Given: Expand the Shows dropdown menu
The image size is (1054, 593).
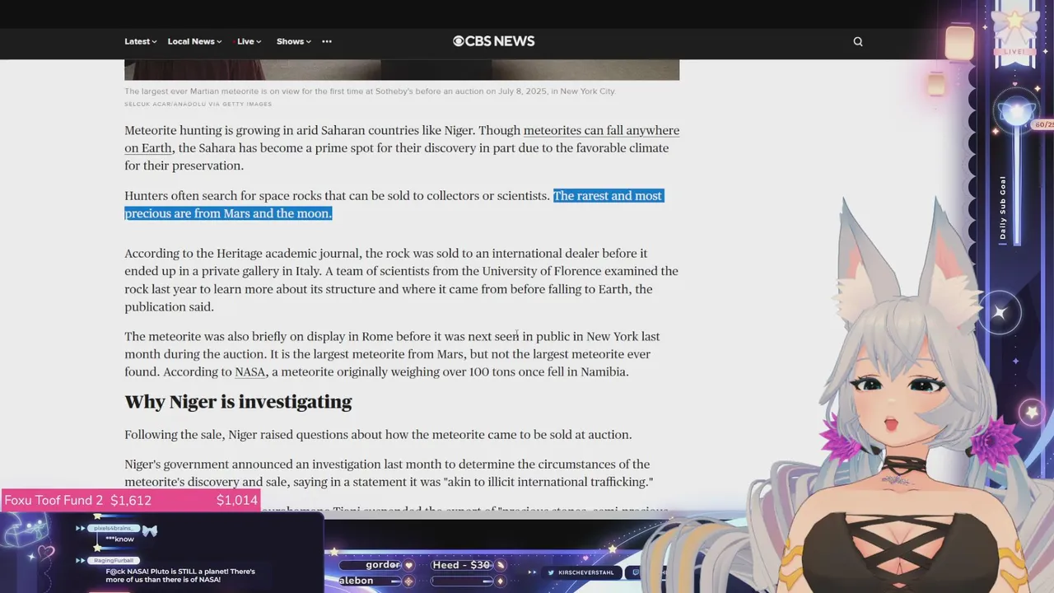Looking at the screenshot, I should pos(293,41).
